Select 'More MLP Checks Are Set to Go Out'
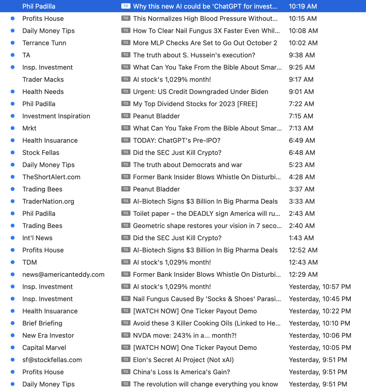The image size is (366, 389). point(205,43)
